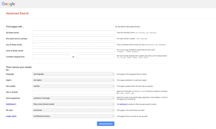
Task: Click the second number range box after 'to'
Action: [x=96, y=57]
